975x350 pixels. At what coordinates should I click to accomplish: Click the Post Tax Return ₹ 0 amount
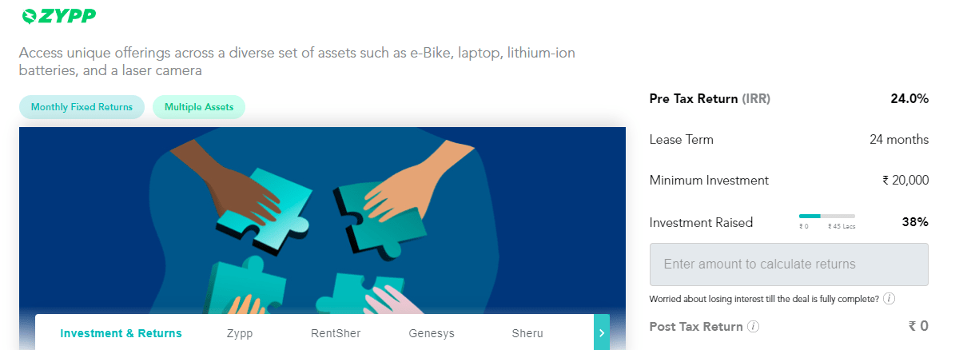point(918,326)
